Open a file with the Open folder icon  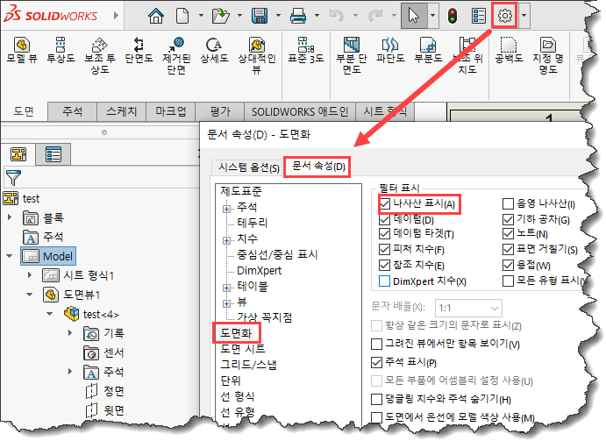[221, 16]
